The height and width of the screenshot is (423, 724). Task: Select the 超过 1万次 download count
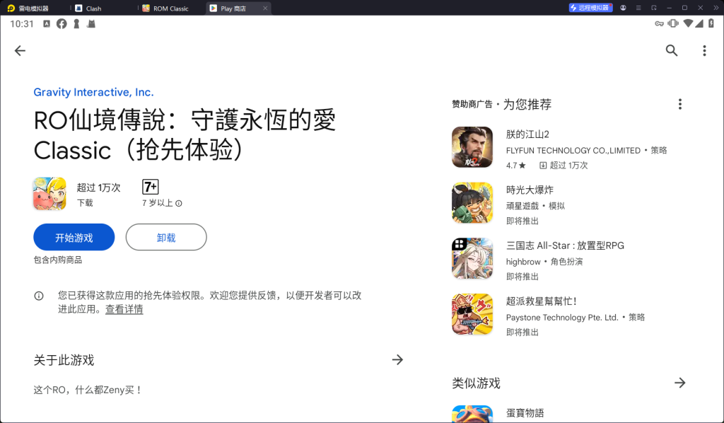[98, 187]
